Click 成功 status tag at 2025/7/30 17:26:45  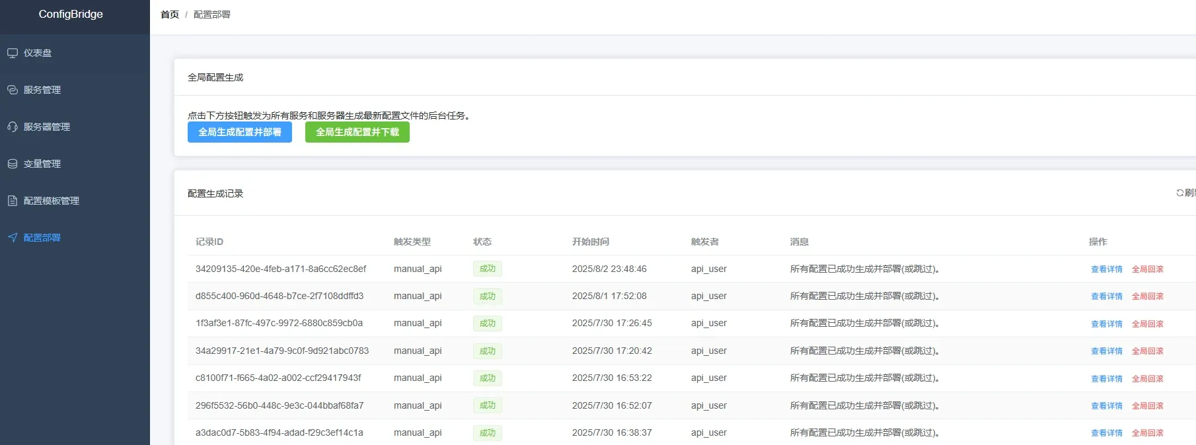point(488,324)
